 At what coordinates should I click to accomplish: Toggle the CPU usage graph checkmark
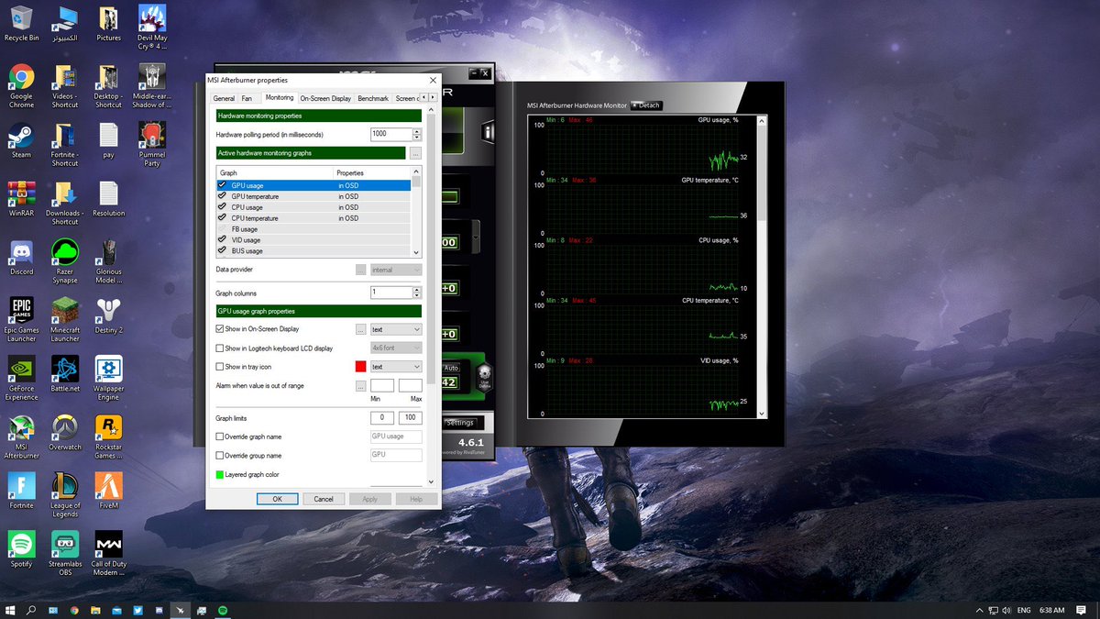(223, 207)
